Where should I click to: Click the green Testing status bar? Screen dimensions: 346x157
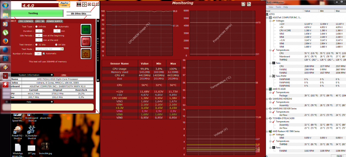coord(37,13)
